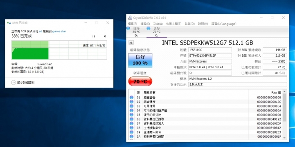Screen dimensions: 295x147
Task: Click the serial number field BTPY631308F4512F
Action: (210, 56)
